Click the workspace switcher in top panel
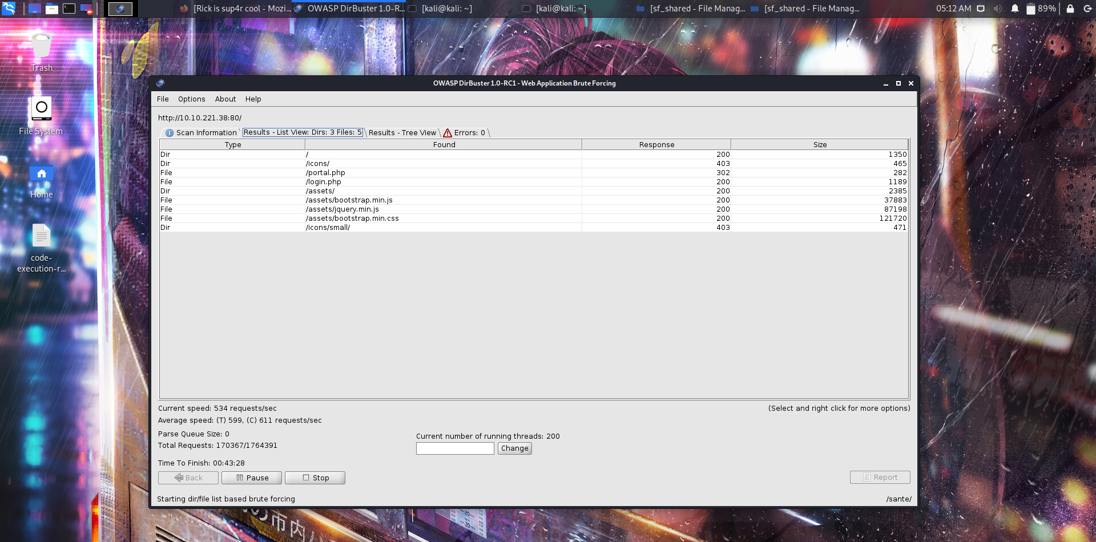1096x542 pixels. pyautogui.click(x=120, y=9)
